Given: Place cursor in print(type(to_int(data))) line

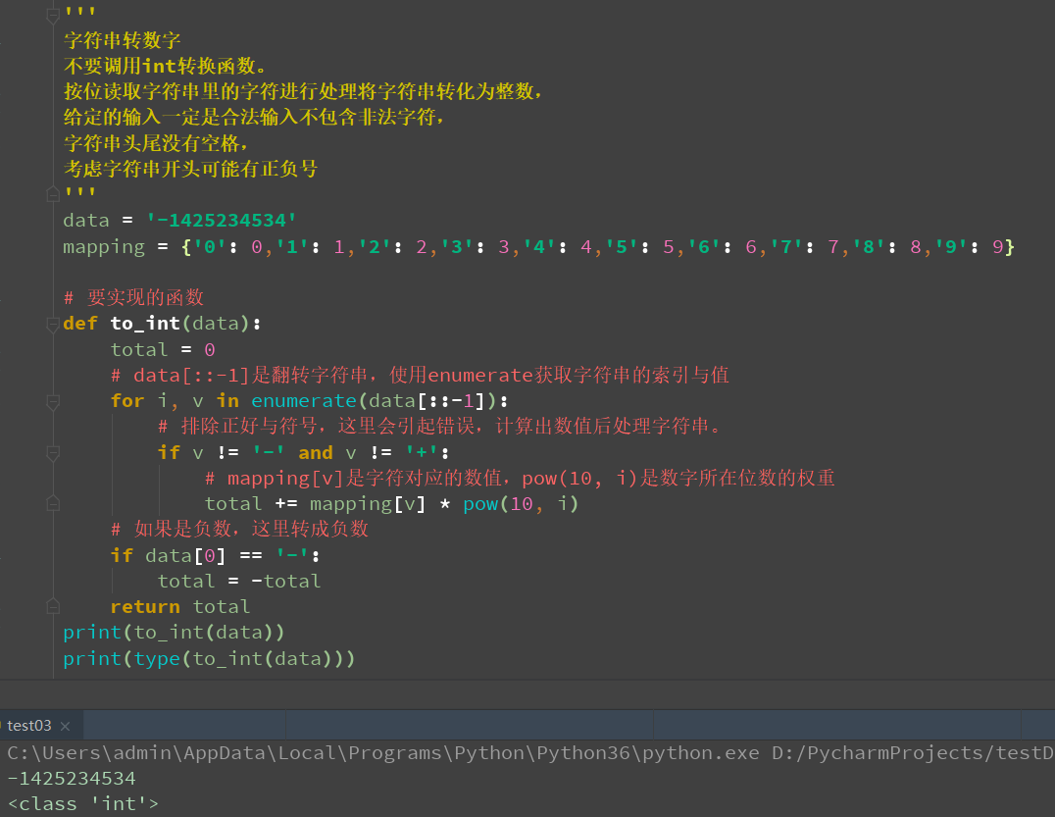Looking at the screenshot, I should 209,658.
